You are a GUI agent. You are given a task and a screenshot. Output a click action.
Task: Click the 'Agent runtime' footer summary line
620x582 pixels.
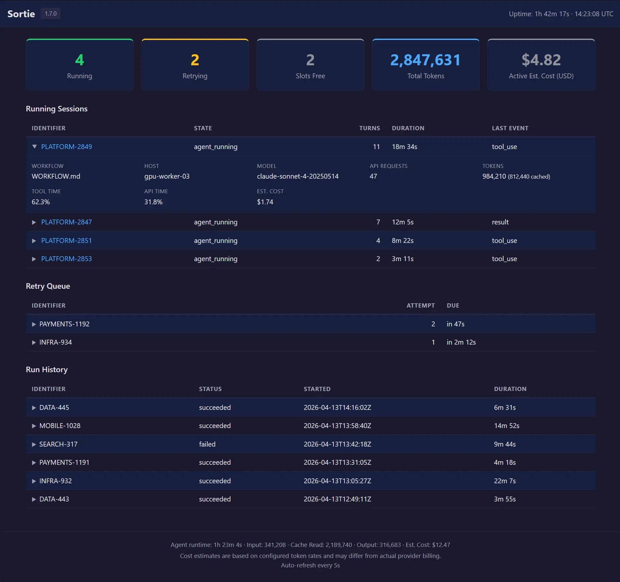pyautogui.click(x=310, y=545)
